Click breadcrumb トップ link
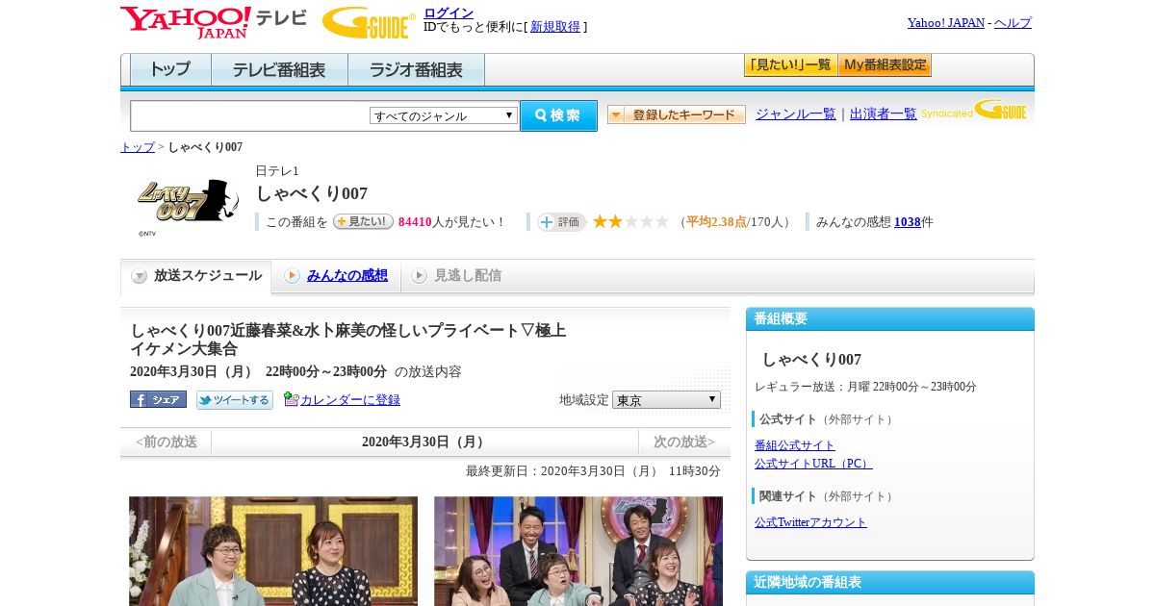 [x=138, y=147]
